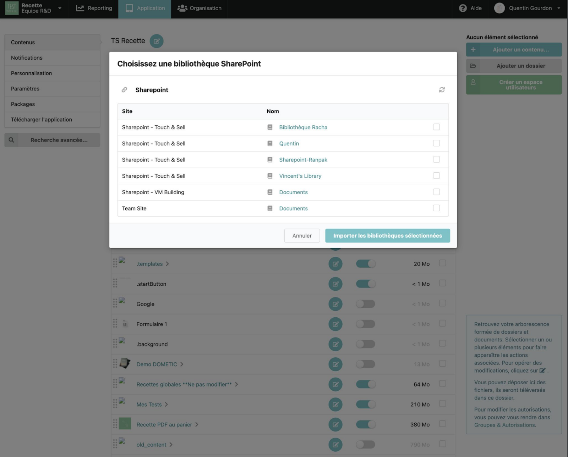Click the edit icon for .background row

pyautogui.click(x=335, y=344)
